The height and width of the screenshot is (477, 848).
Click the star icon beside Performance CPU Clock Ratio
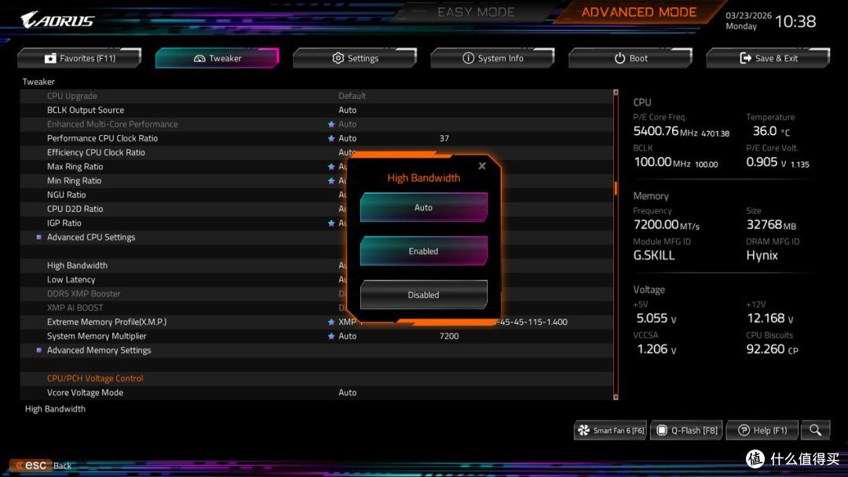(331, 138)
